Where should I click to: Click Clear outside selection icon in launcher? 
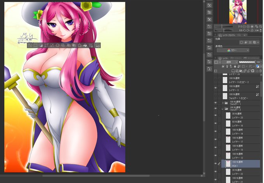[x=63, y=45]
